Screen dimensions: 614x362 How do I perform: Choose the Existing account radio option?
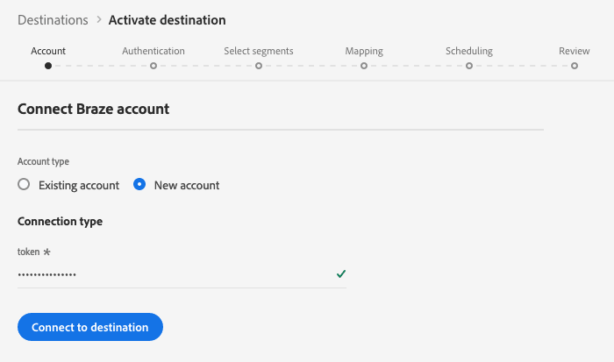coord(24,185)
